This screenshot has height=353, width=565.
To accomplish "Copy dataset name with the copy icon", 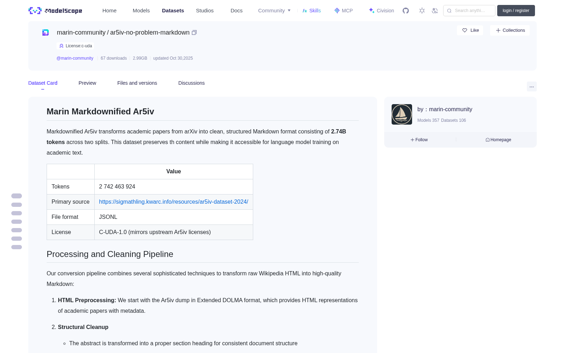I will tap(194, 32).
